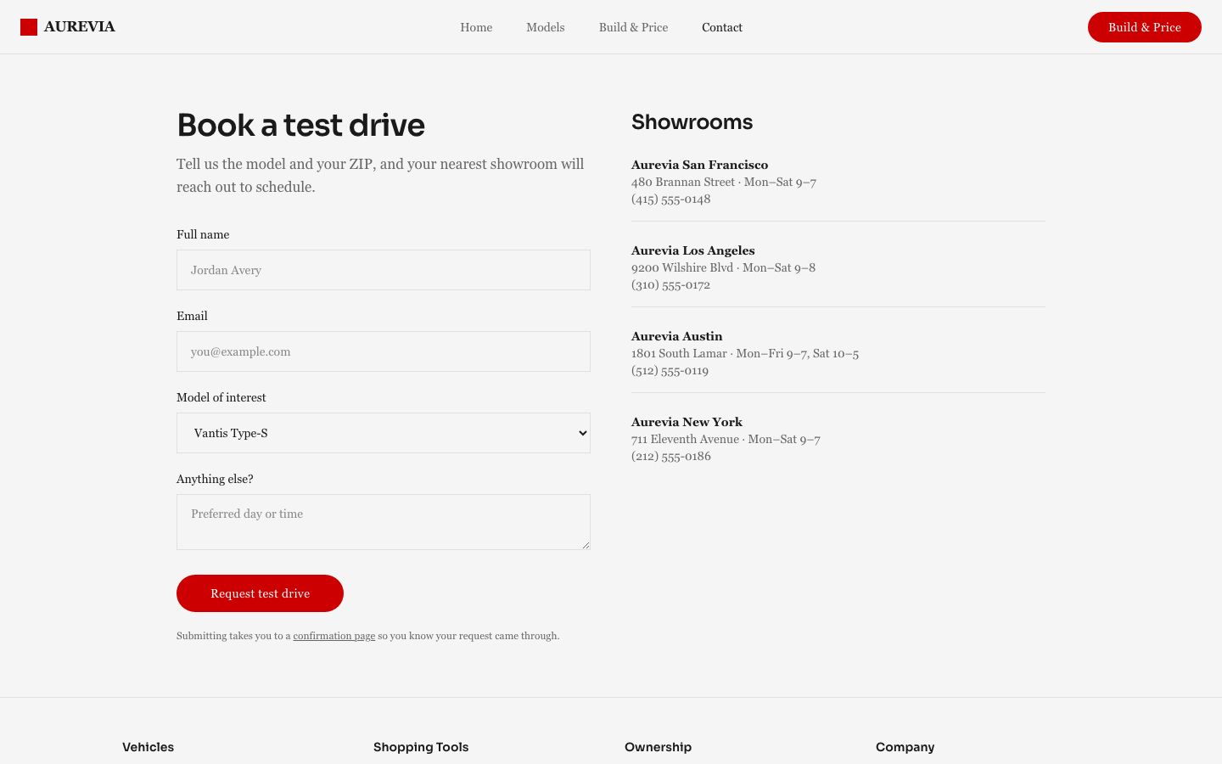Open Build & Price in the navigation
Viewport: 1222px width, 764px height.
tap(633, 27)
